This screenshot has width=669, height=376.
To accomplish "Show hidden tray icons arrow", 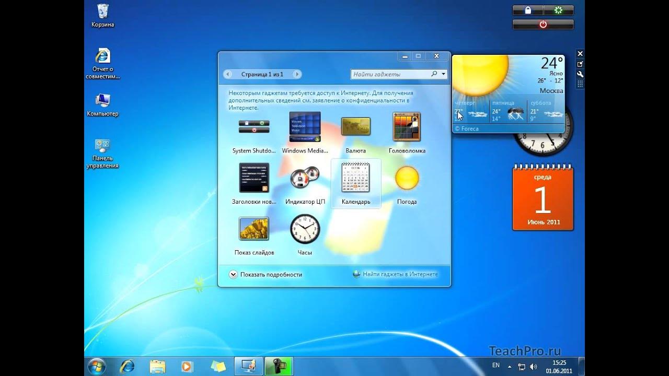I will pyautogui.click(x=511, y=366).
